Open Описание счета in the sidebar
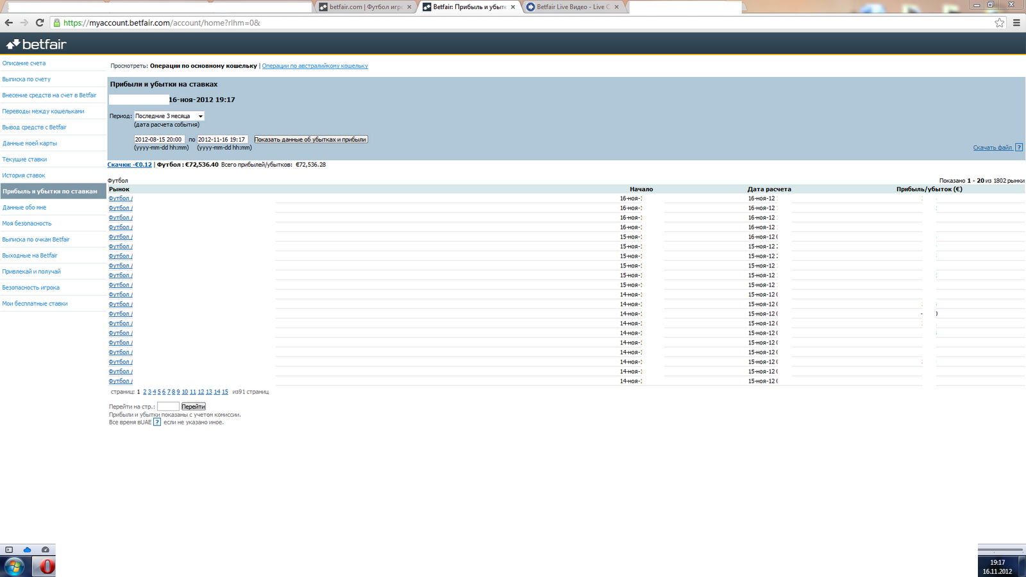This screenshot has width=1026, height=577. click(x=24, y=63)
